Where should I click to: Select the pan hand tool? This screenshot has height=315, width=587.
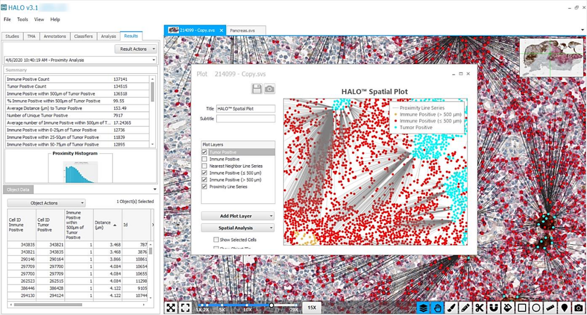(x=437, y=308)
